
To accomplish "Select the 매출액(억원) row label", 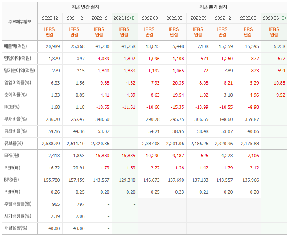I will click(16, 46).
